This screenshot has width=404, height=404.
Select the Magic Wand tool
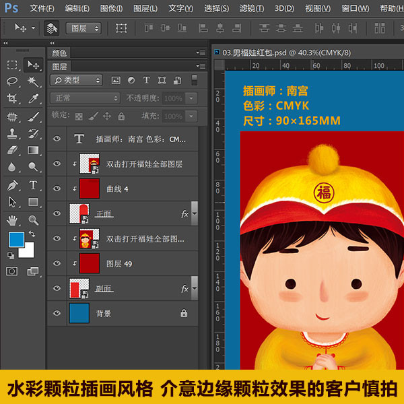(33, 81)
